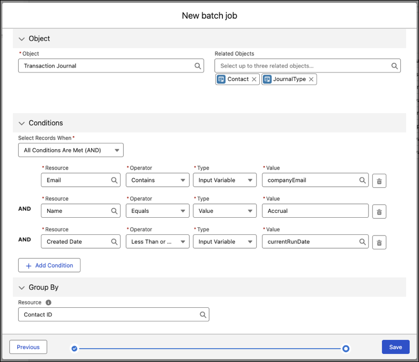Screen dimensions: 419x362
Task: Click the Accrual value input field
Action: 315,211
